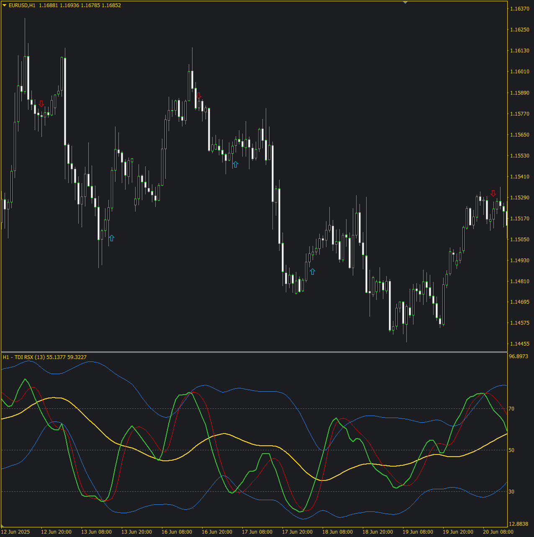The image size is (534, 537).
Task: Click the '12 Jun 2025' time axis label
Action: click(x=15, y=532)
